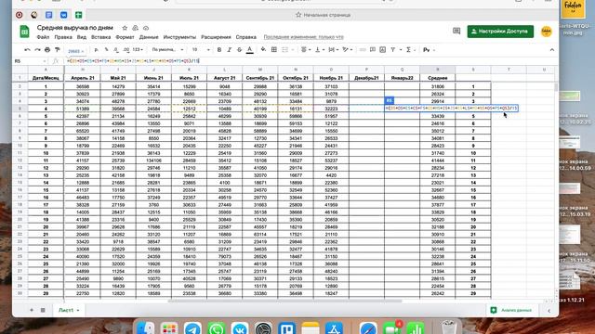Open the Файл menu
The height and width of the screenshot is (334, 595).
pos(43,37)
